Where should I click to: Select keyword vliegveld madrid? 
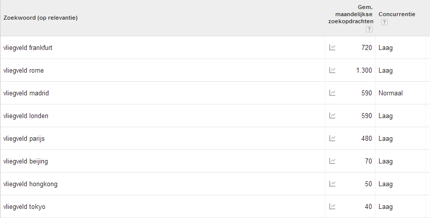(x=26, y=93)
